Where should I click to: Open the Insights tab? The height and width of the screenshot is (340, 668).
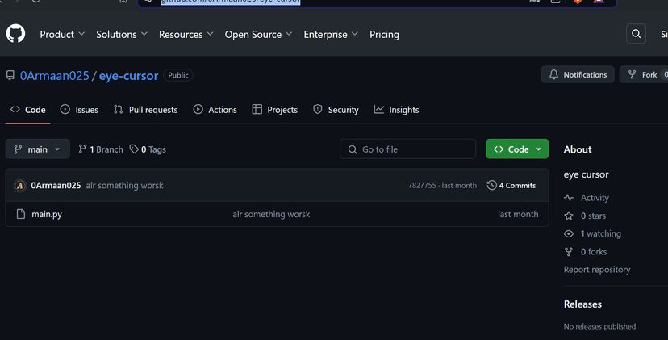pos(396,110)
